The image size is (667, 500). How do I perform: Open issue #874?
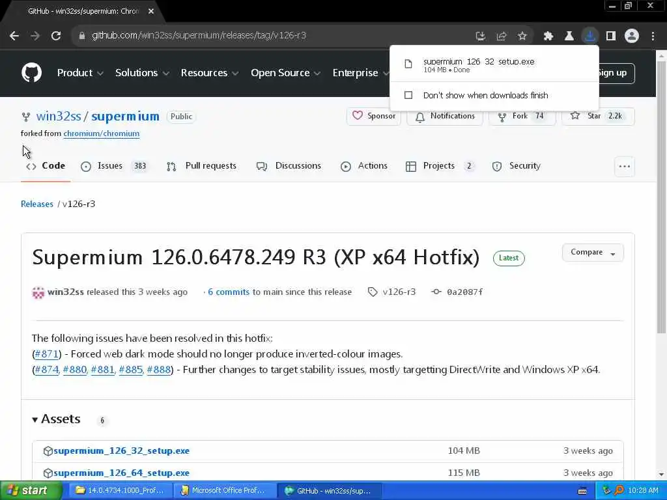(46, 370)
